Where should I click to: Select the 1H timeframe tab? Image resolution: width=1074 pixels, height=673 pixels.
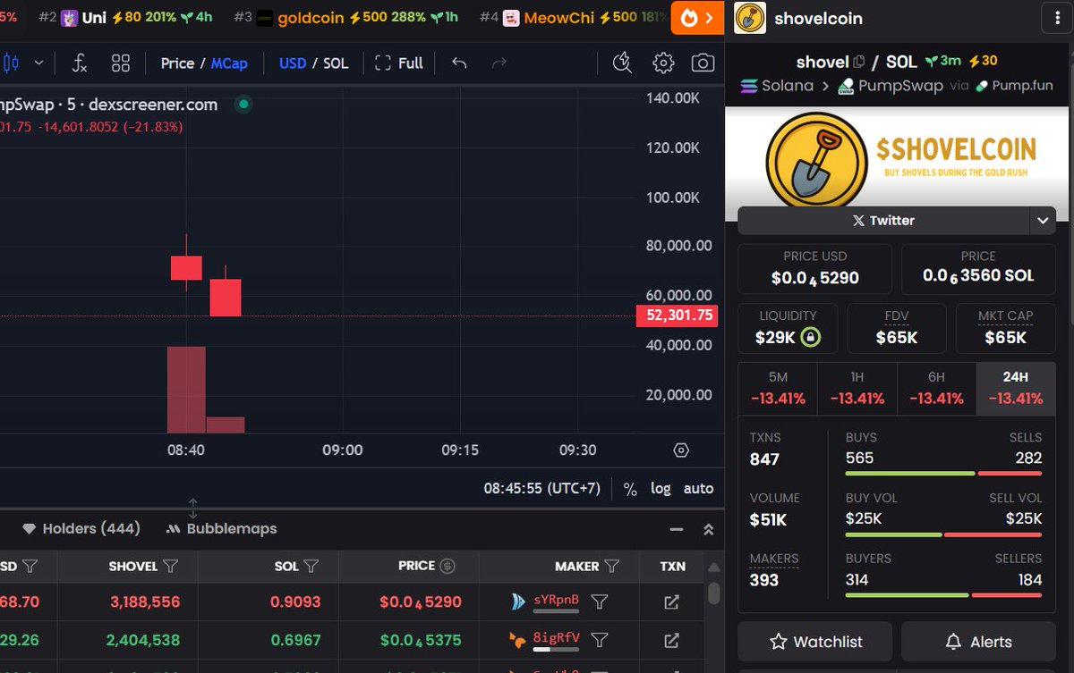(x=857, y=389)
